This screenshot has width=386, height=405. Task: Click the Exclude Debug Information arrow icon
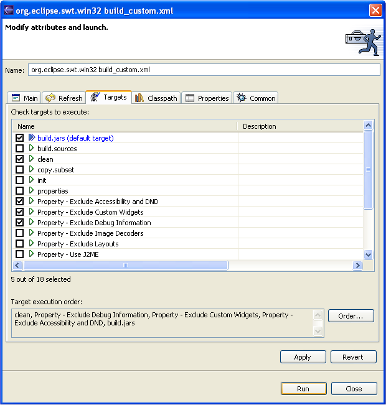click(31, 222)
